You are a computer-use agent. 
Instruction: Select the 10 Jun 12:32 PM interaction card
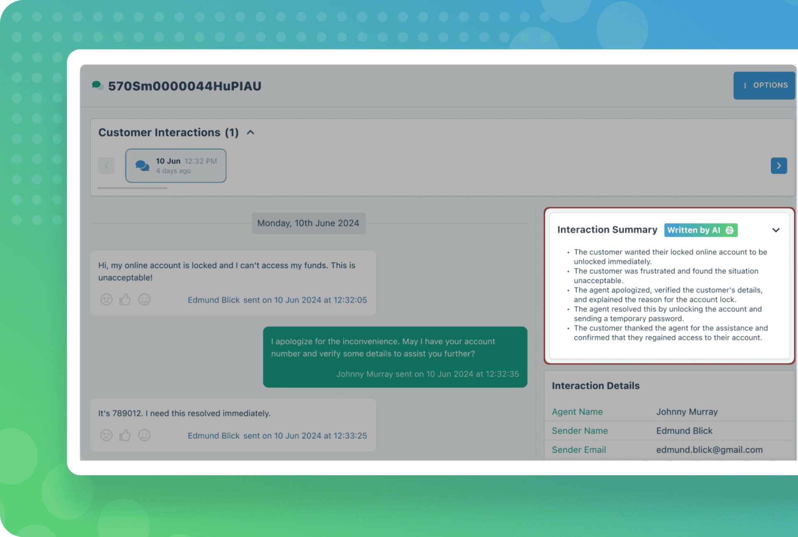tap(176, 165)
